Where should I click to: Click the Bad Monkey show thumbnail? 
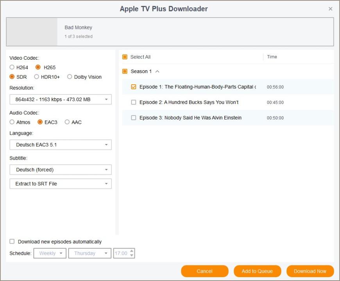[x=32, y=32]
